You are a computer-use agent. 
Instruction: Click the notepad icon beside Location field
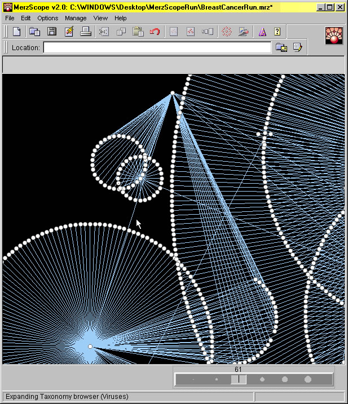click(297, 48)
